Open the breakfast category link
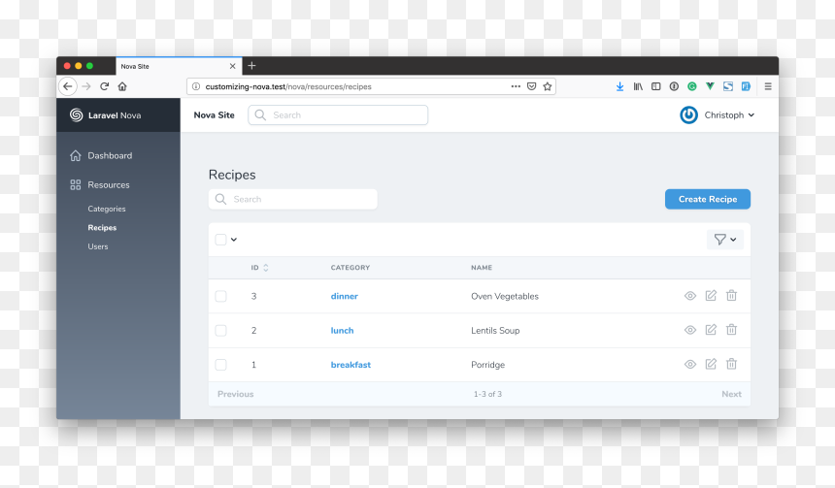 (351, 365)
